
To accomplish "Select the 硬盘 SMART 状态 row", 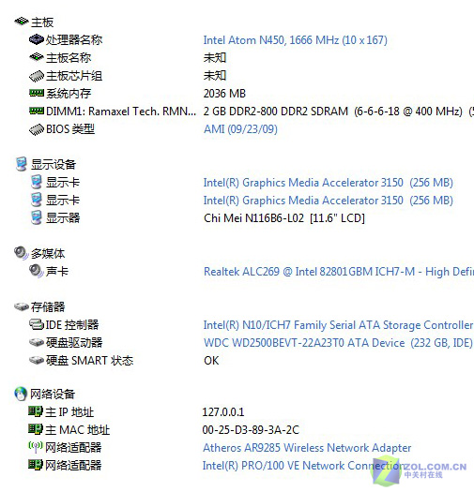I will pyautogui.click(x=237, y=360).
